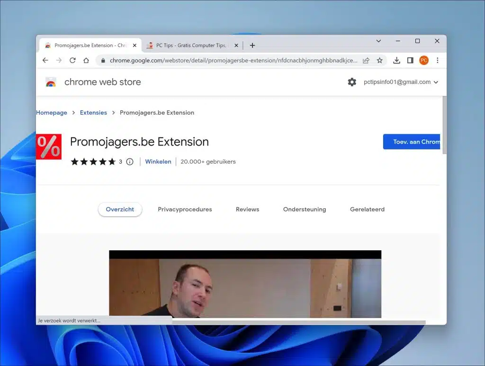Close the Chrome window
The height and width of the screenshot is (366, 485).
pyautogui.click(x=437, y=41)
